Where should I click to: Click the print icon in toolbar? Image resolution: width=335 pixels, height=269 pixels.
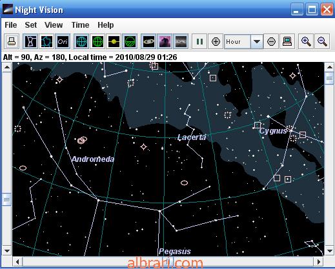tap(12, 41)
